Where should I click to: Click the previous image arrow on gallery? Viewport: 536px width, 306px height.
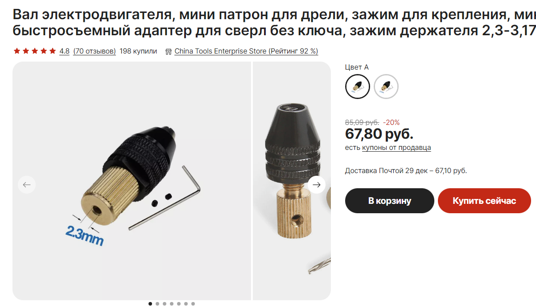27,185
